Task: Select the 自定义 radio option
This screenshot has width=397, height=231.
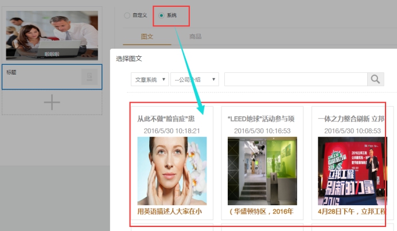Action: 127,15
